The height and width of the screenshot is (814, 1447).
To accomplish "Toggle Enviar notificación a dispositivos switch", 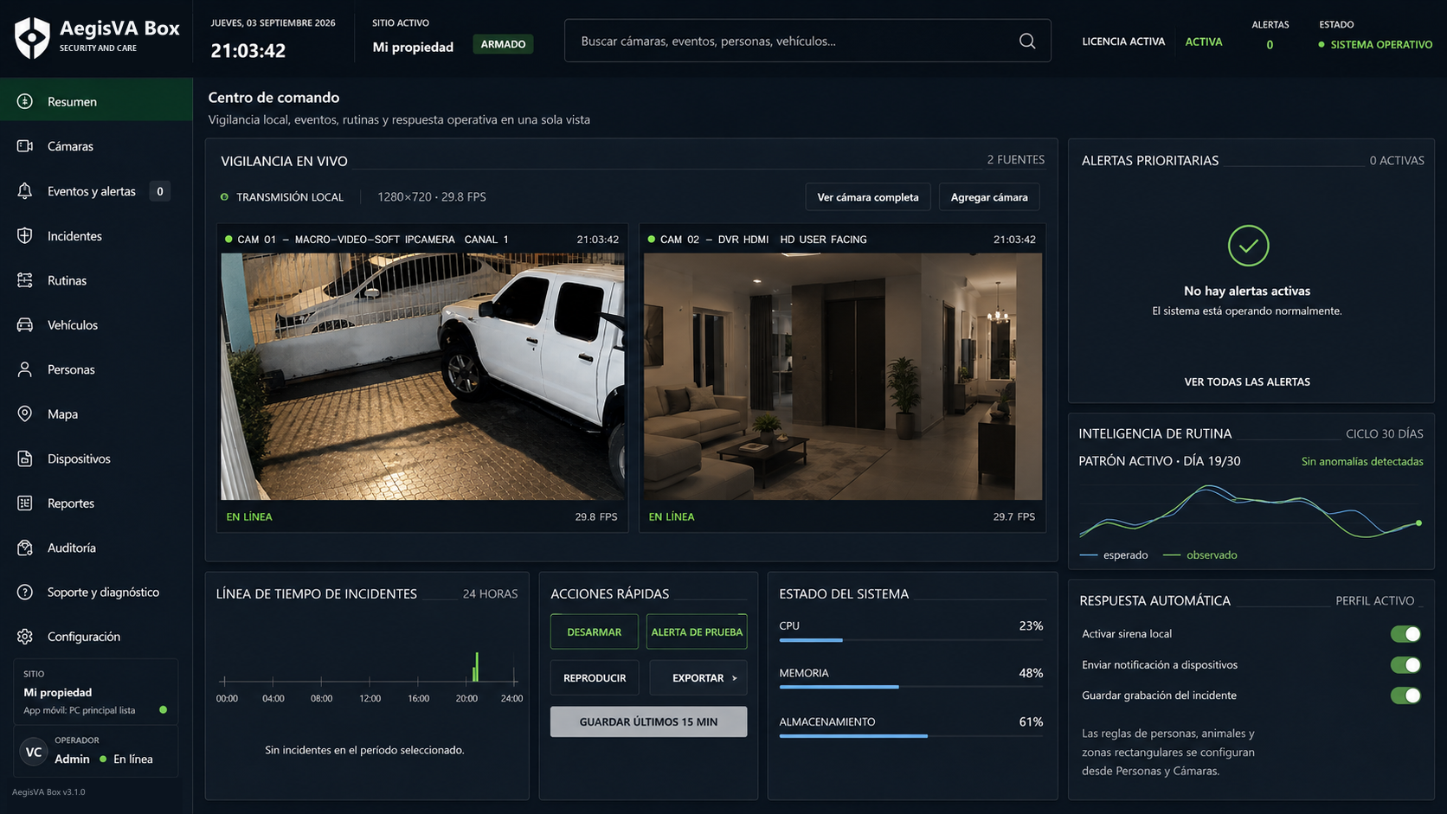I will coord(1405,665).
